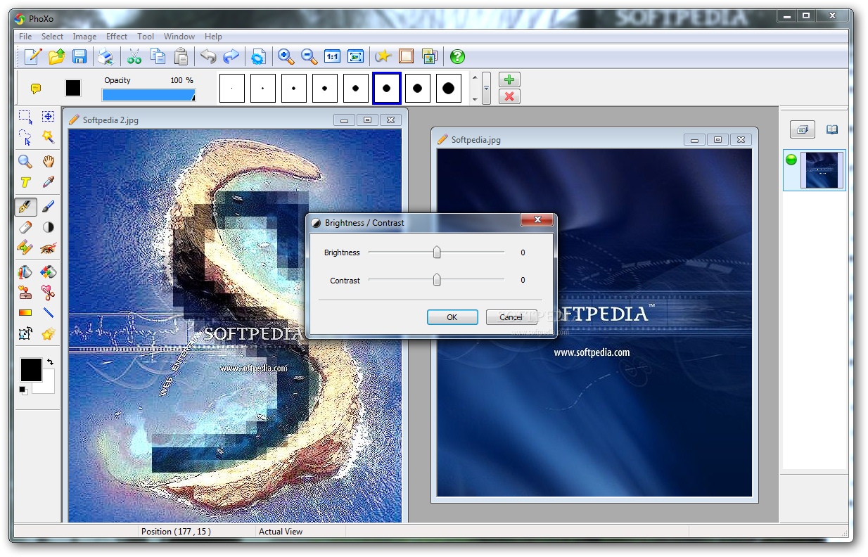Open the black brush color swatch
Viewport: 868px width, 557px height.
click(x=73, y=88)
